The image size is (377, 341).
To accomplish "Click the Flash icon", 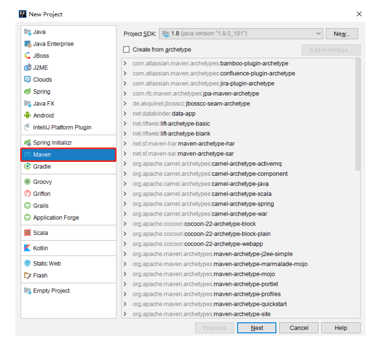I will [x=27, y=276].
